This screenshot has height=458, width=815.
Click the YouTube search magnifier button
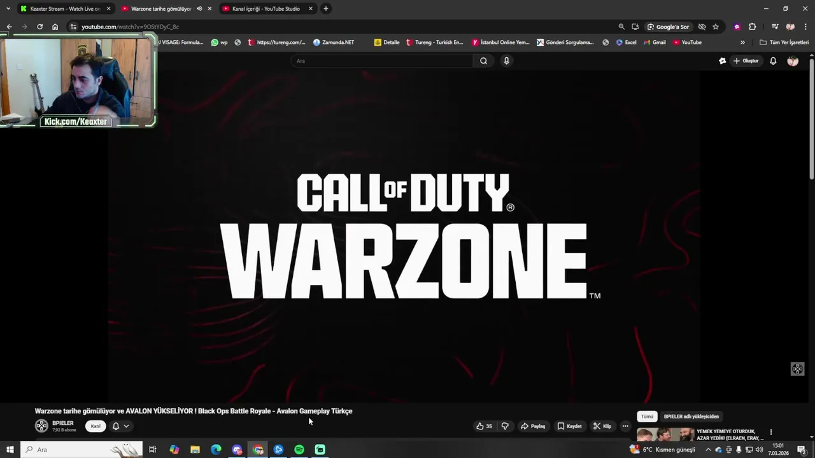[x=483, y=61]
